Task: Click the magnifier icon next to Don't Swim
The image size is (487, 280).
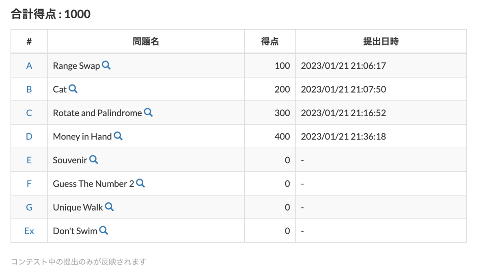Action: [x=103, y=231]
